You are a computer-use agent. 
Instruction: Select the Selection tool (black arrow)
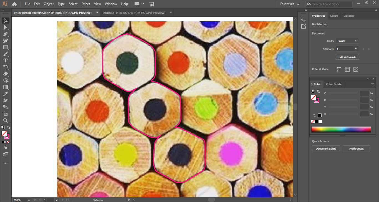coord(5,21)
